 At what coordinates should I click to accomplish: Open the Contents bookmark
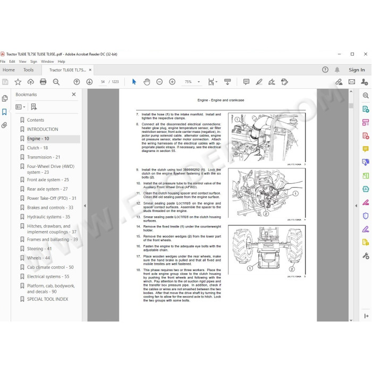[36, 120]
